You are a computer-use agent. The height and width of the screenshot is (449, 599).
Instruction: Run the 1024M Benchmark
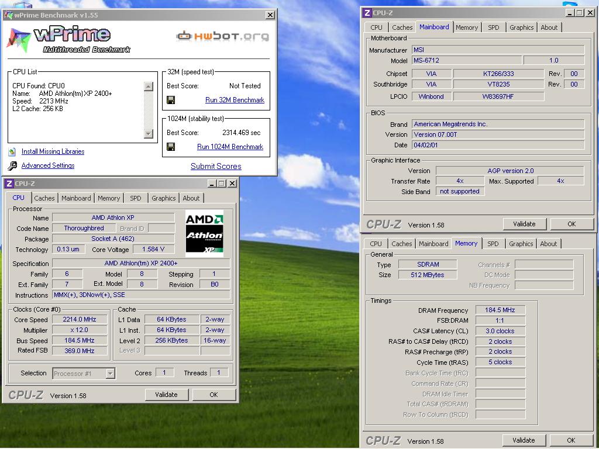[230, 147]
